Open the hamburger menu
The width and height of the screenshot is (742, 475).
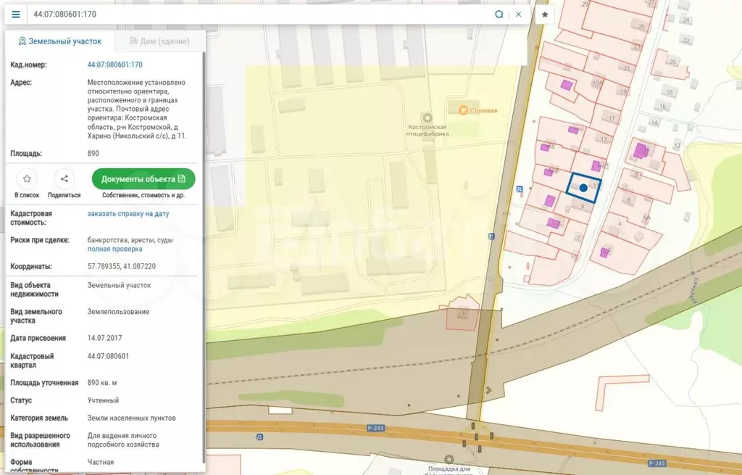pyautogui.click(x=16, y=15)
